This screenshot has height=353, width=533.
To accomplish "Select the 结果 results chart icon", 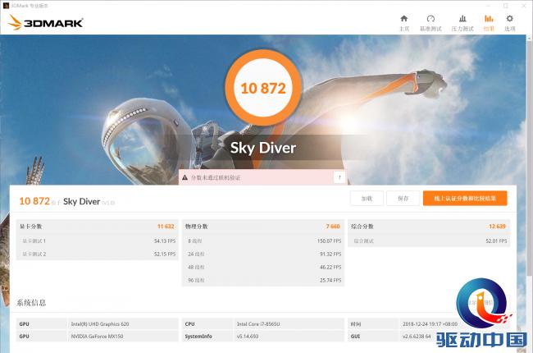I will (489, 21).
